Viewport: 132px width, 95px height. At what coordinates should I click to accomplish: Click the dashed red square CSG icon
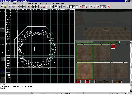(x=41, y=7)
